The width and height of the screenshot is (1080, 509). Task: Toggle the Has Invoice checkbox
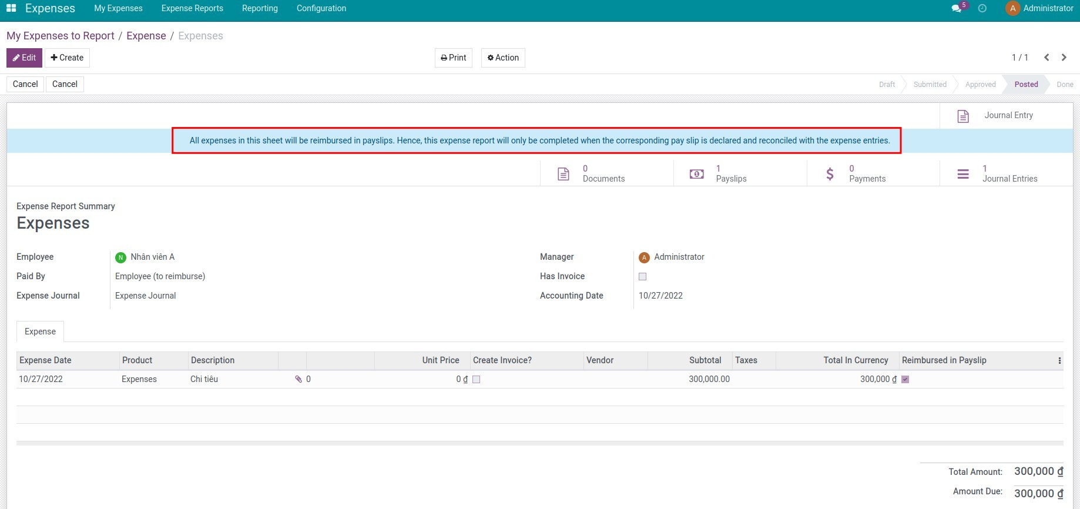tap(642, 276)
